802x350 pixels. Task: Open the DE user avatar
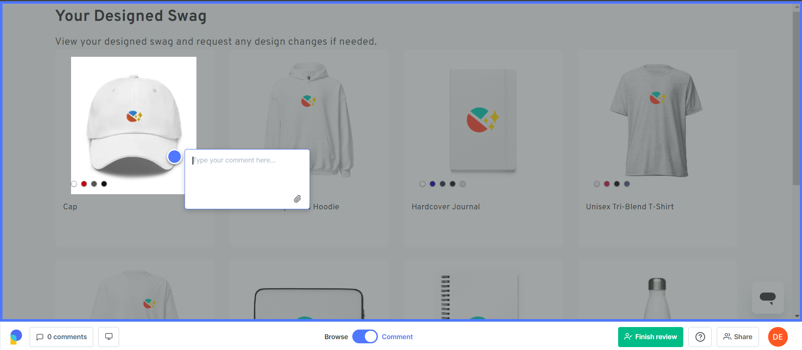pyautogui.click(x=778, y=337)
